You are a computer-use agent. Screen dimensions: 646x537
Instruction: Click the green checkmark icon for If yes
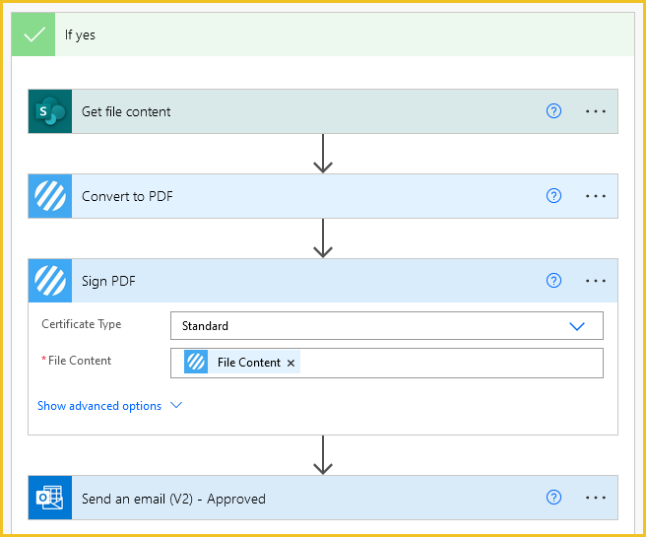[33, 34]
